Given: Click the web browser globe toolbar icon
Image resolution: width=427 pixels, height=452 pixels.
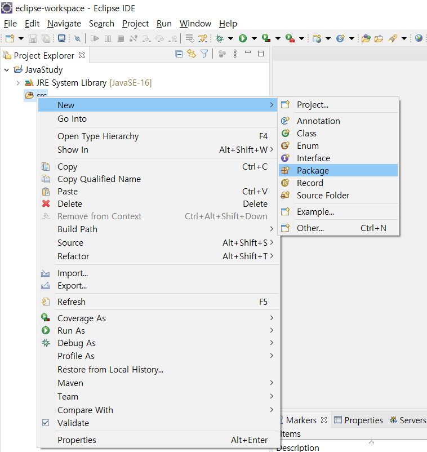Looking at the screenshot, I should click(x=419, y=38).
